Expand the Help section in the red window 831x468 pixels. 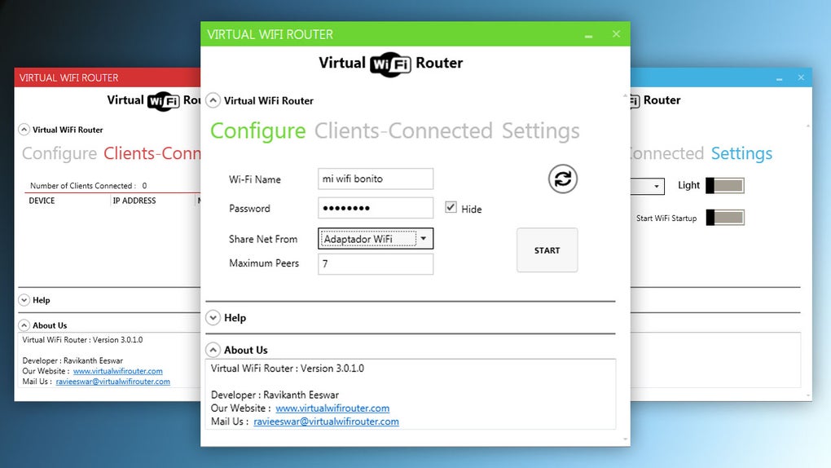point(24,300)
